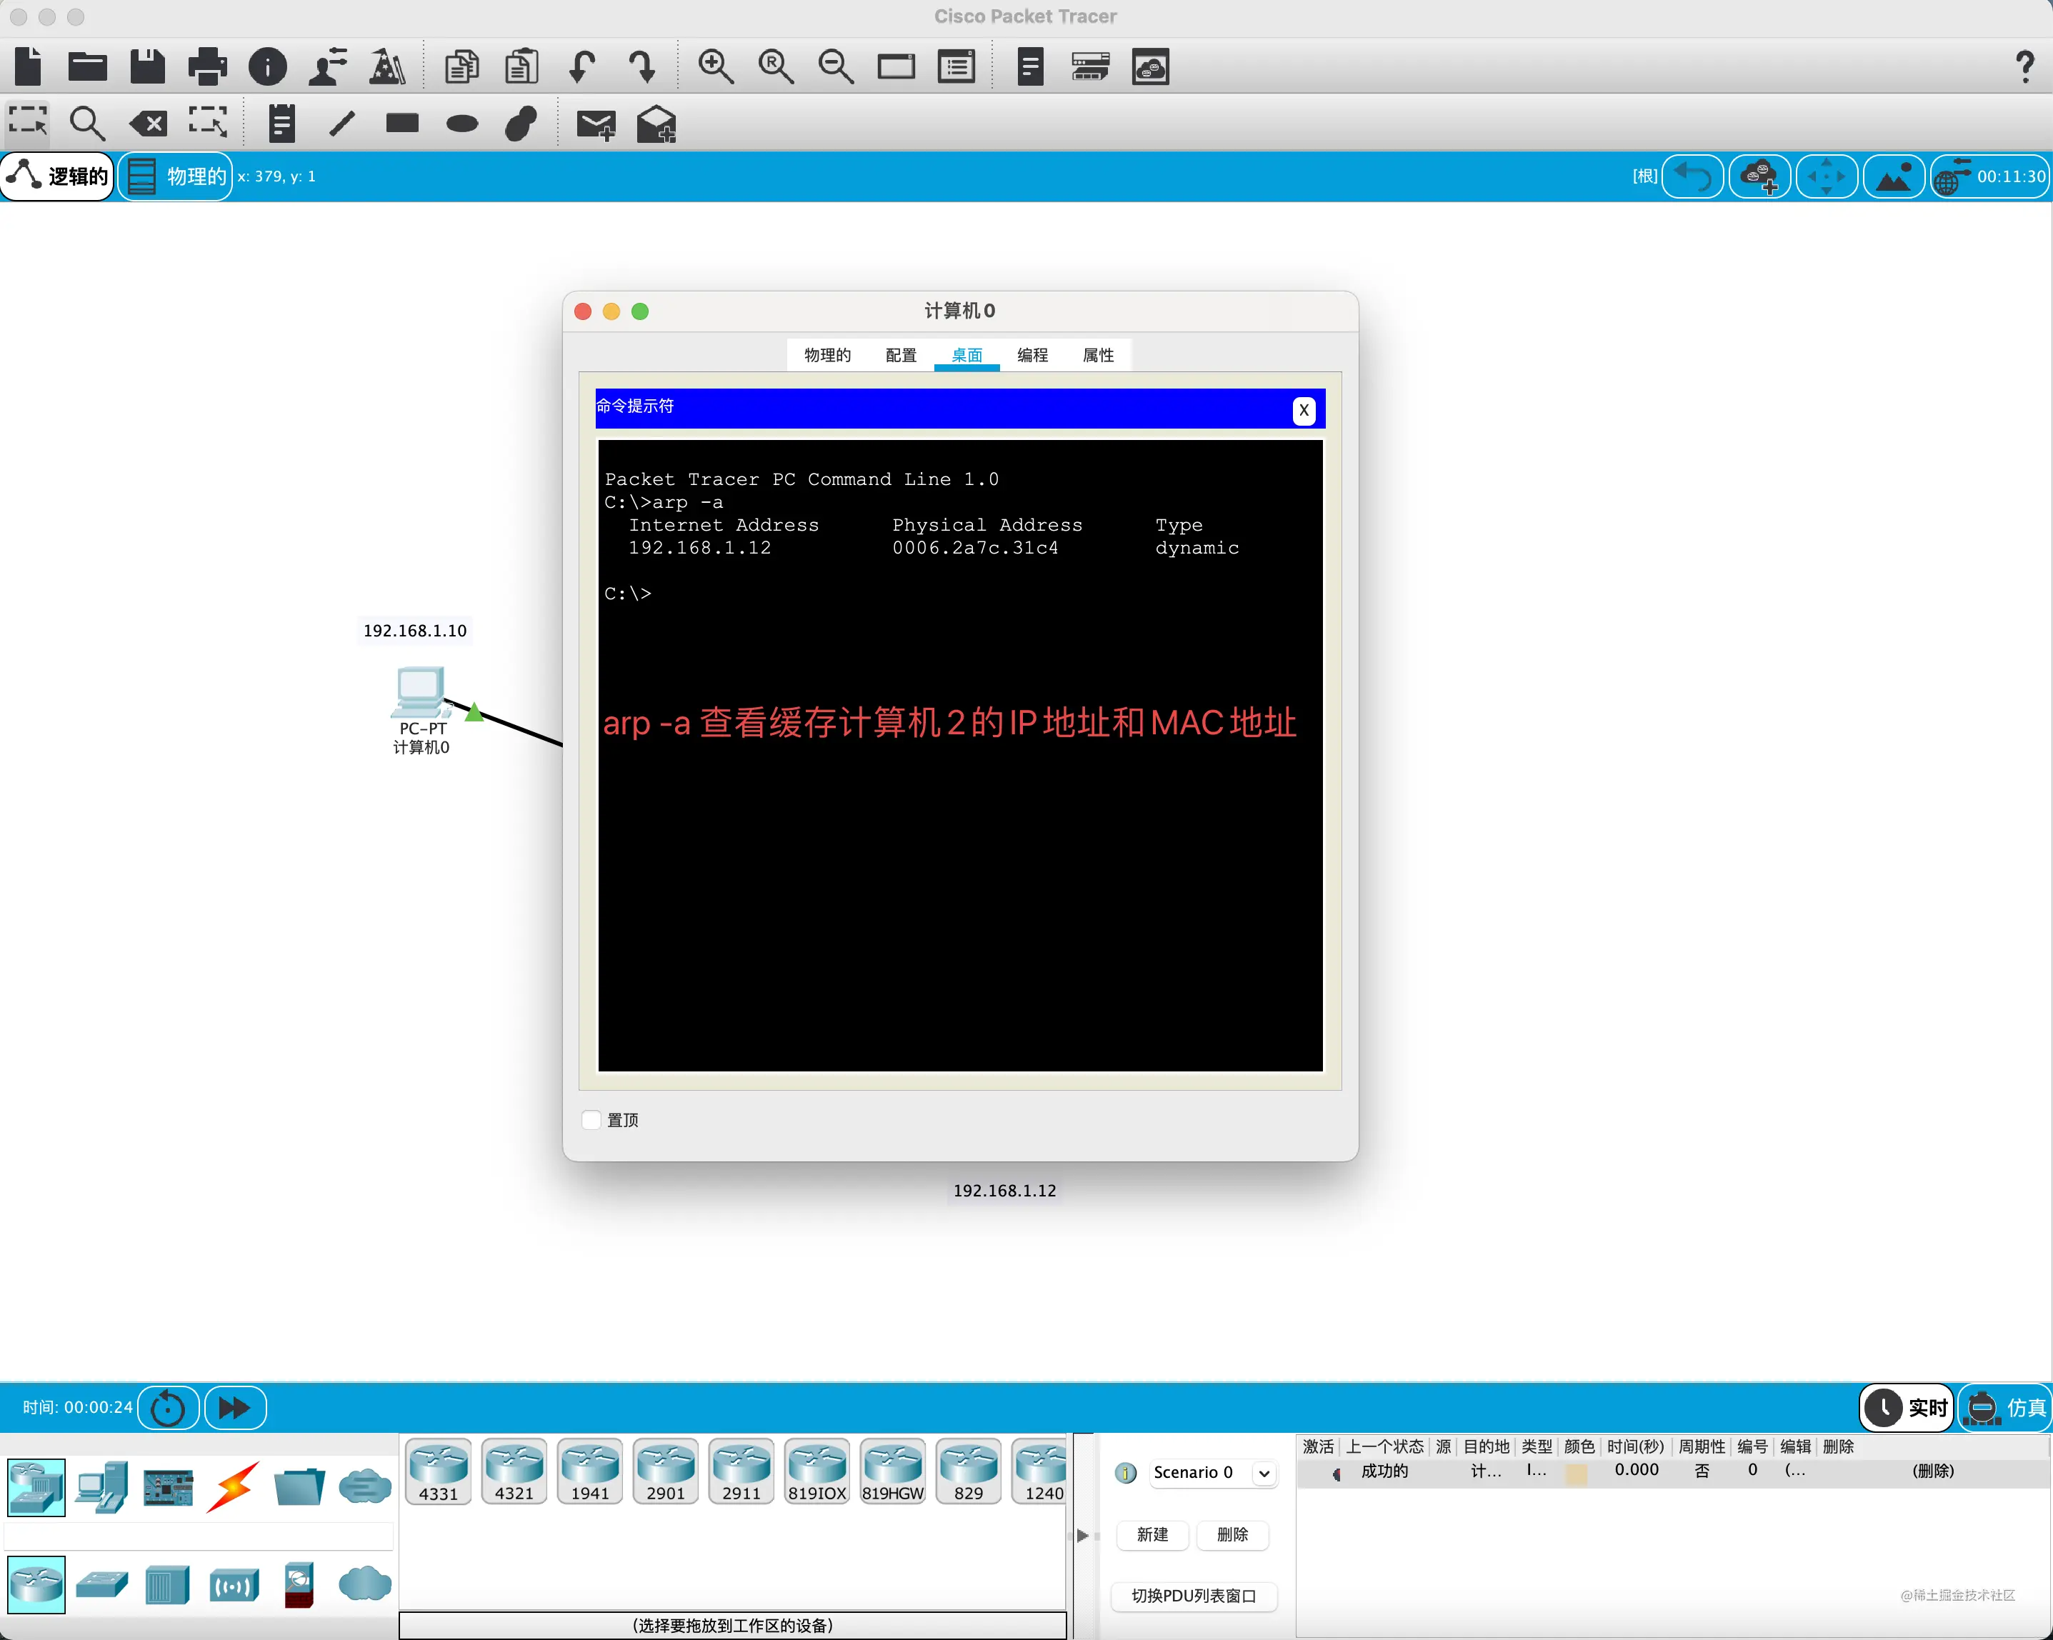Open the drawing palette rectangle icon
The width and height of the screenshot is (2053, 1640).
[896, 66]
